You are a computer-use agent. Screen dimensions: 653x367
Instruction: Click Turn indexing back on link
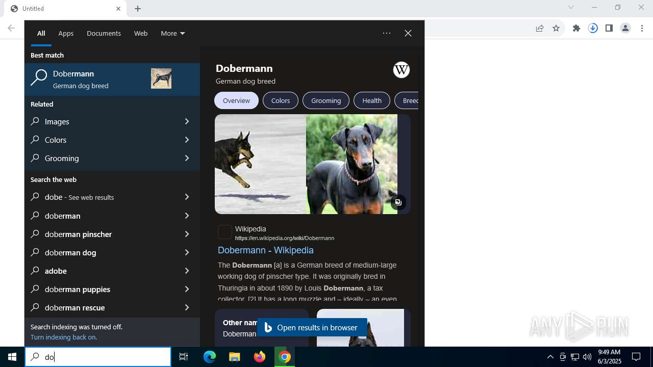click(x=64, y=337)
